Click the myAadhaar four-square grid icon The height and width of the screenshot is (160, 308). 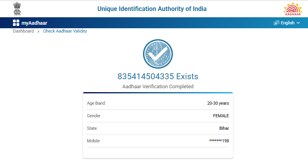click(16, 23)
